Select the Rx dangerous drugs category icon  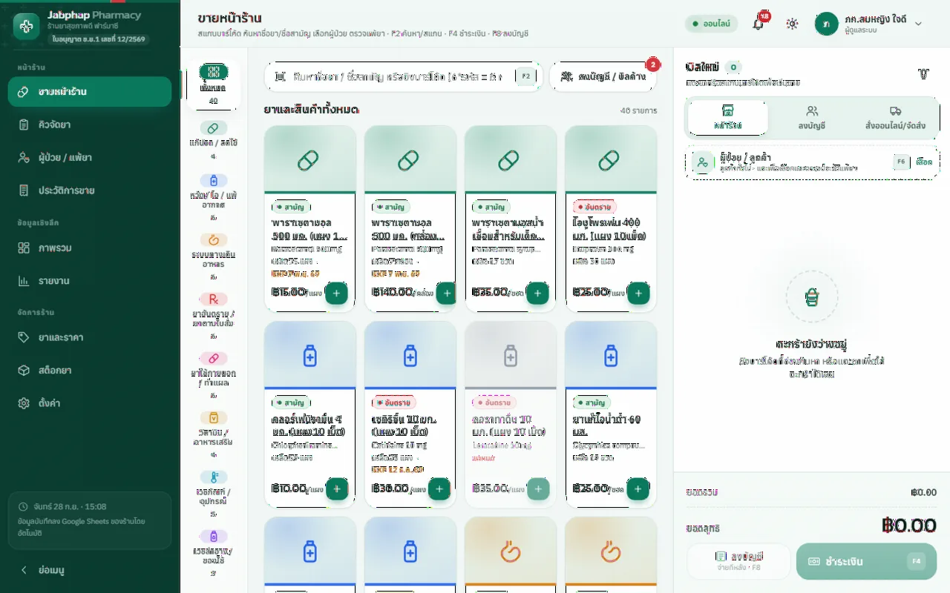pyautogui.click(x=214, y=299)
